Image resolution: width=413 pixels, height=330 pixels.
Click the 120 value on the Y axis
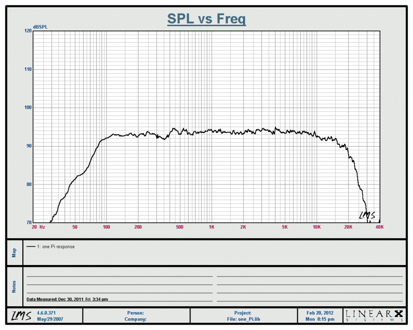(28, 31)
